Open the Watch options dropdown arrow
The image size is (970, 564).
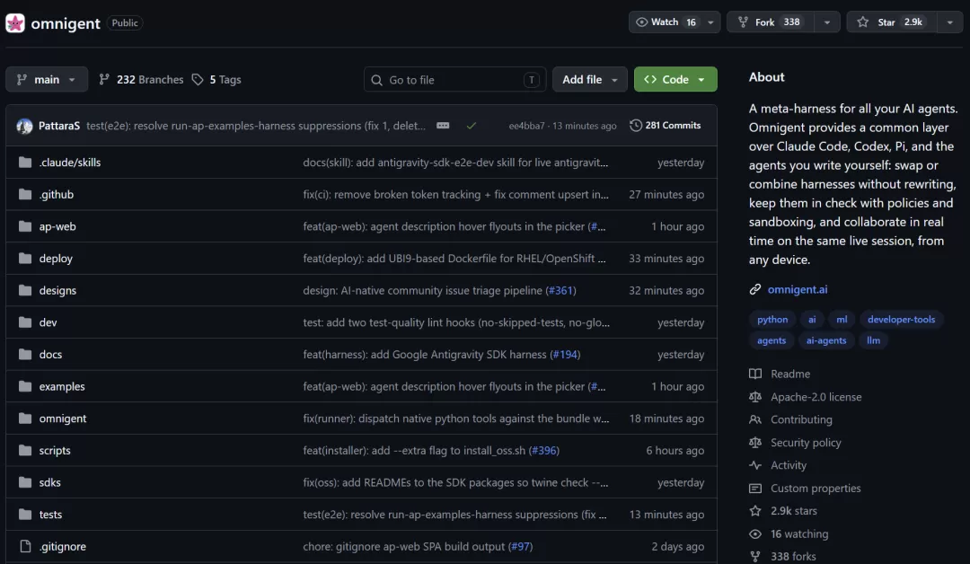pyautogui.click(x=710, y=22)
